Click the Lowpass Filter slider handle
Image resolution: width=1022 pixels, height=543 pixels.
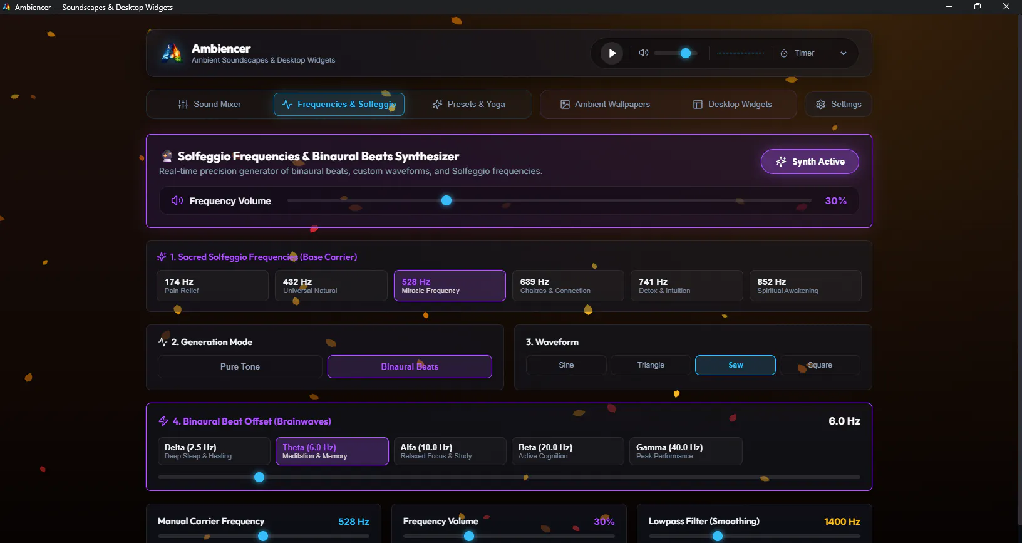pos(718,536)
